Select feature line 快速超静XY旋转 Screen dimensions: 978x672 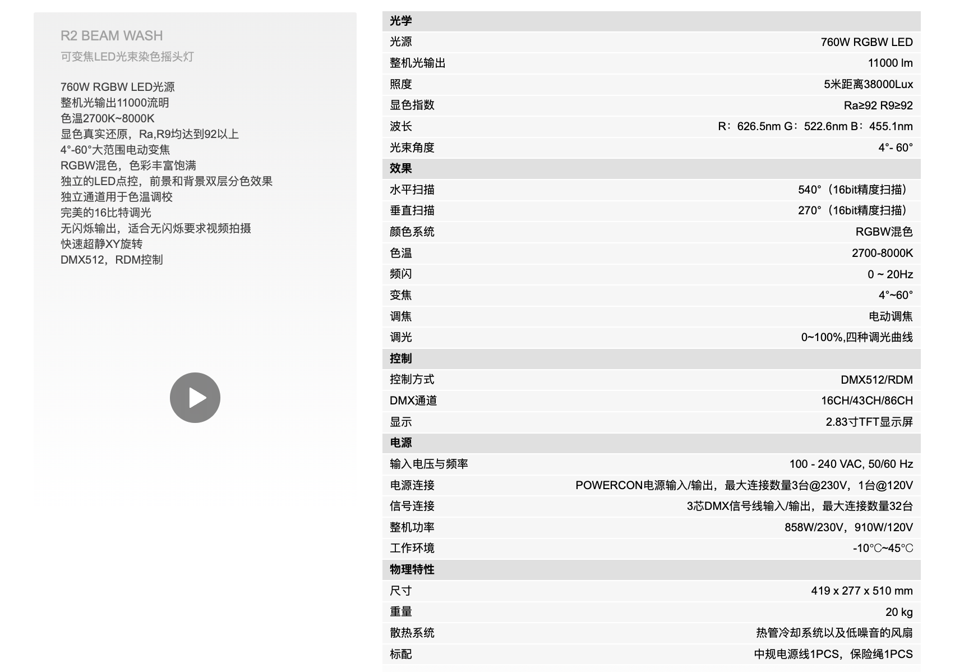tap(102, 244)
